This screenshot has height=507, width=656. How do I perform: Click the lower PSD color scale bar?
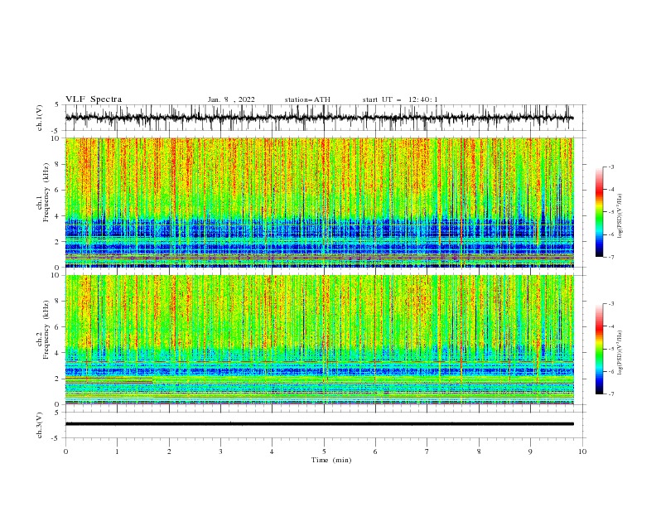(599, 349)
